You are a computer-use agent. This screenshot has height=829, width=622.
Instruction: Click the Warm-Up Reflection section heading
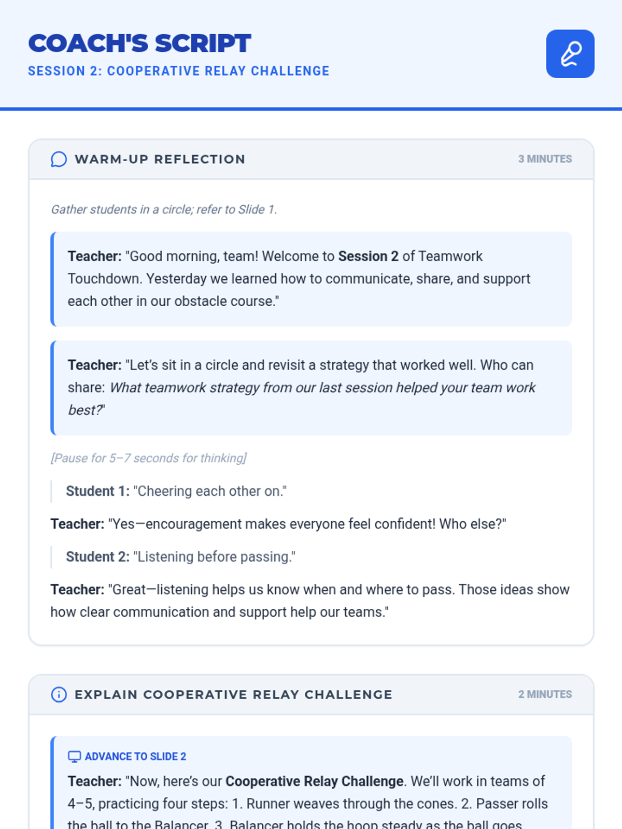click(x=160, y=159)
